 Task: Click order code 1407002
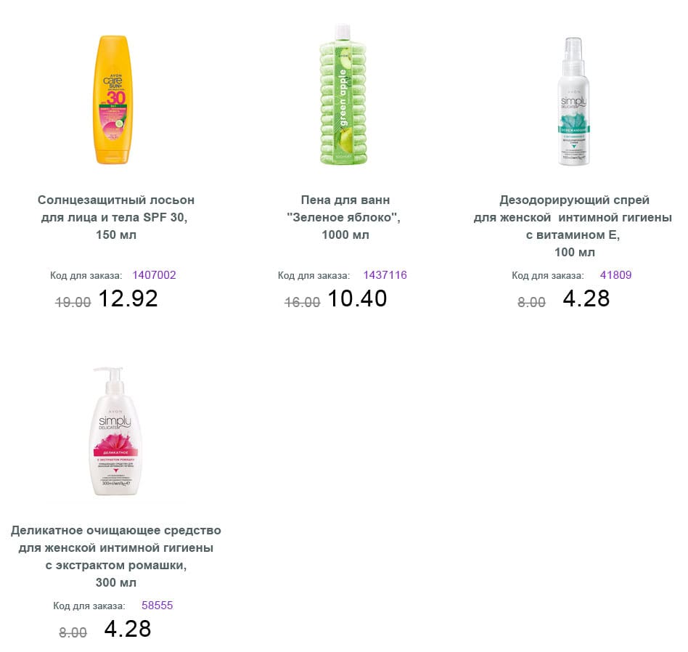(154, 275)
